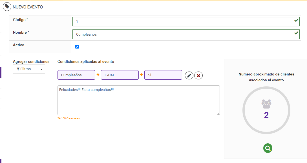Click the client count number 2
This screenshot has height=163, width=307.
click(x=266, y=115)
